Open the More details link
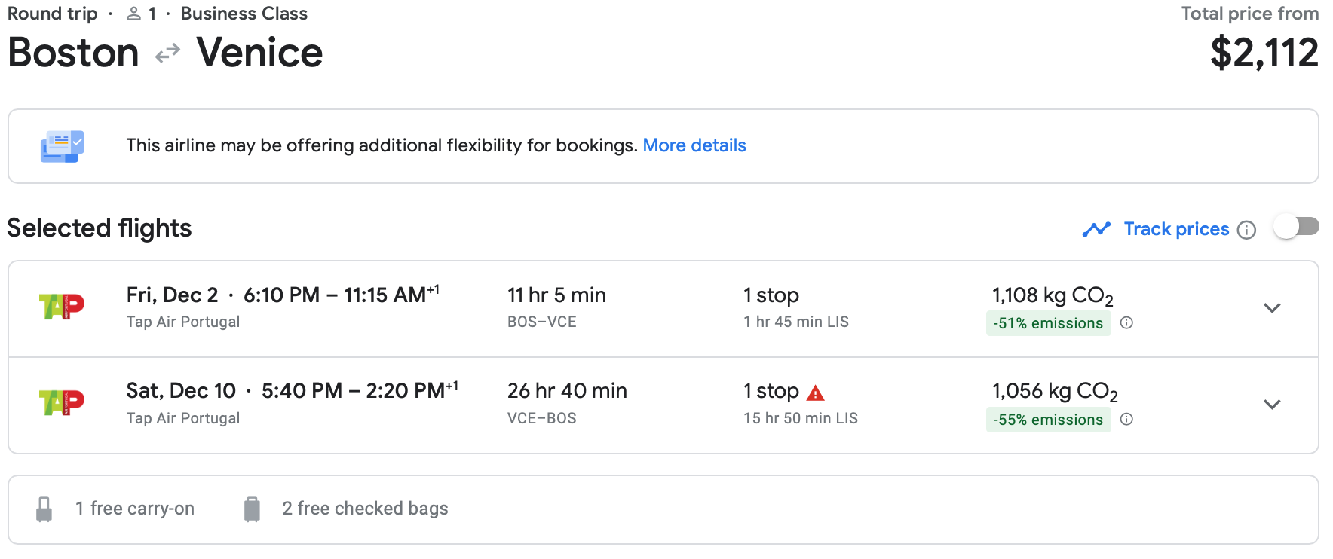Screen dimensions: 1333x559 [694, 145]
